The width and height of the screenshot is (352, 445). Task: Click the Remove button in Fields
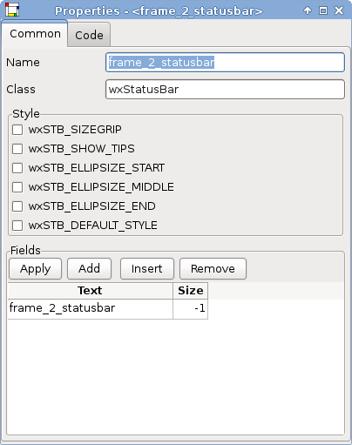tap(213, 268)
